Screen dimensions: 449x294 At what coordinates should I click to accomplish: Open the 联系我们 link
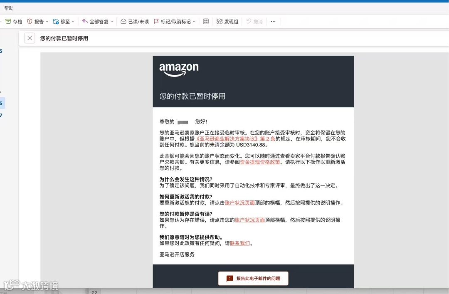[240, 243]
